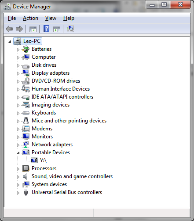
Task: Select the Processors chip icon
Action: coord(26,168)
